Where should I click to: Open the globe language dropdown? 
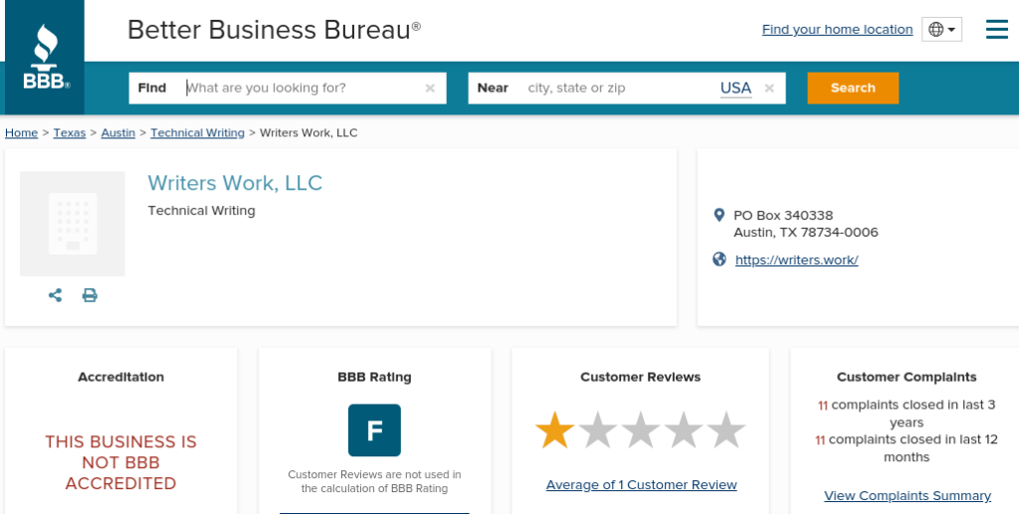pos(941,30)
